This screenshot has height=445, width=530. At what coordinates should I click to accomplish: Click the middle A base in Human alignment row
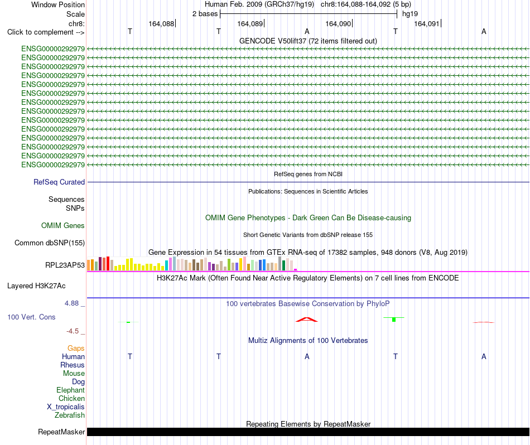click(x=307, y=356)
